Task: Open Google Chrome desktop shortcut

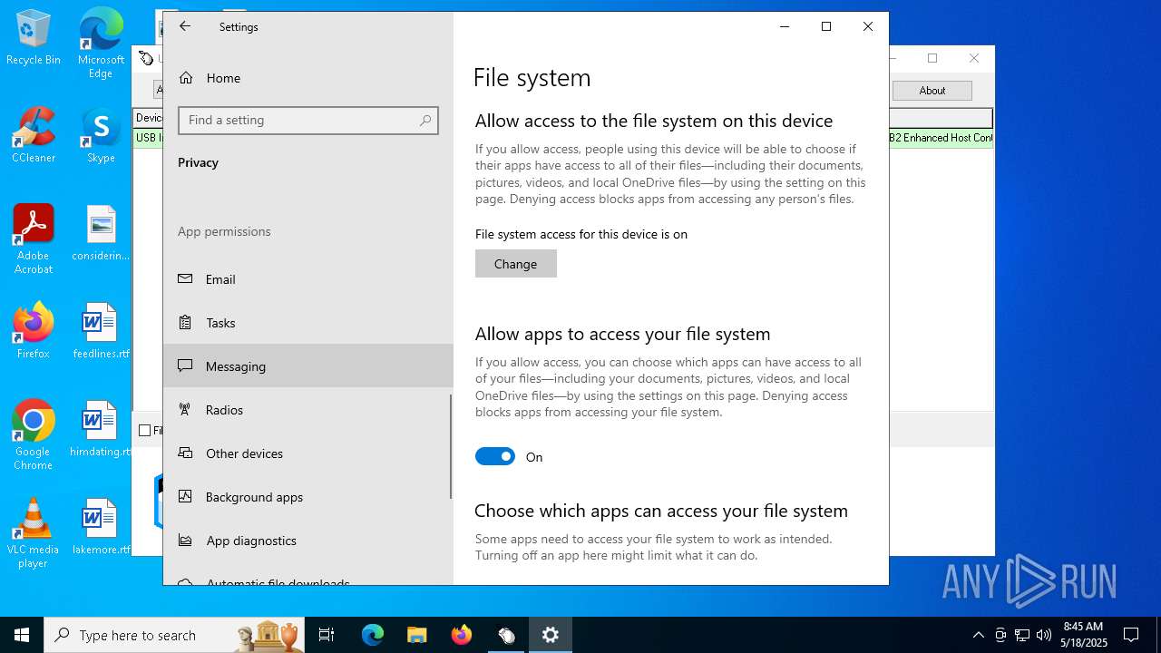Action: click(x=34, y=435)
